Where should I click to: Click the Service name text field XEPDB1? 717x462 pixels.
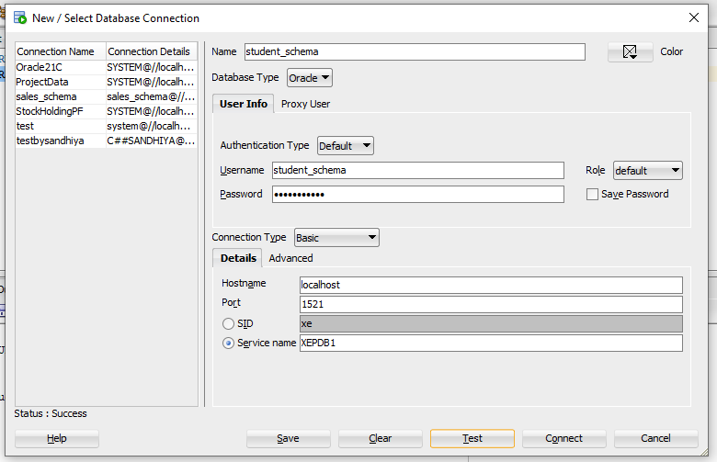tap(491, 343)
